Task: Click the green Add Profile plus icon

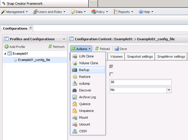Action: pyautogui.click(x=7, y=46)
